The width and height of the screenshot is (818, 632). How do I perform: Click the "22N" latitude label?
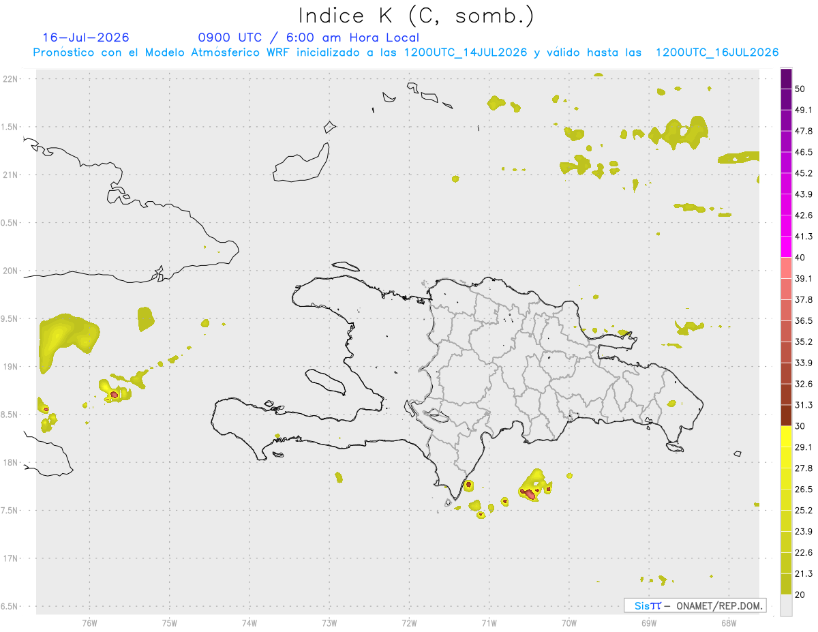click(x=12, y=79)
